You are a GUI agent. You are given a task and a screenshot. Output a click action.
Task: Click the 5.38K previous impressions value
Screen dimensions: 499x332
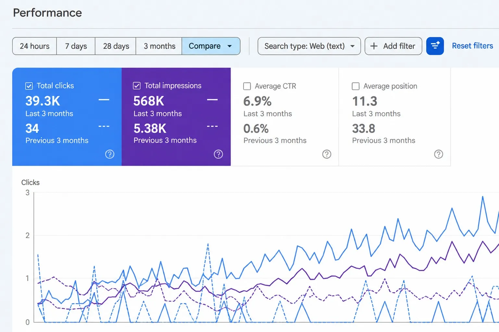tap(150, 129)
